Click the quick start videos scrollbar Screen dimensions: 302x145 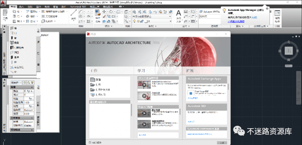pos(180,111)
